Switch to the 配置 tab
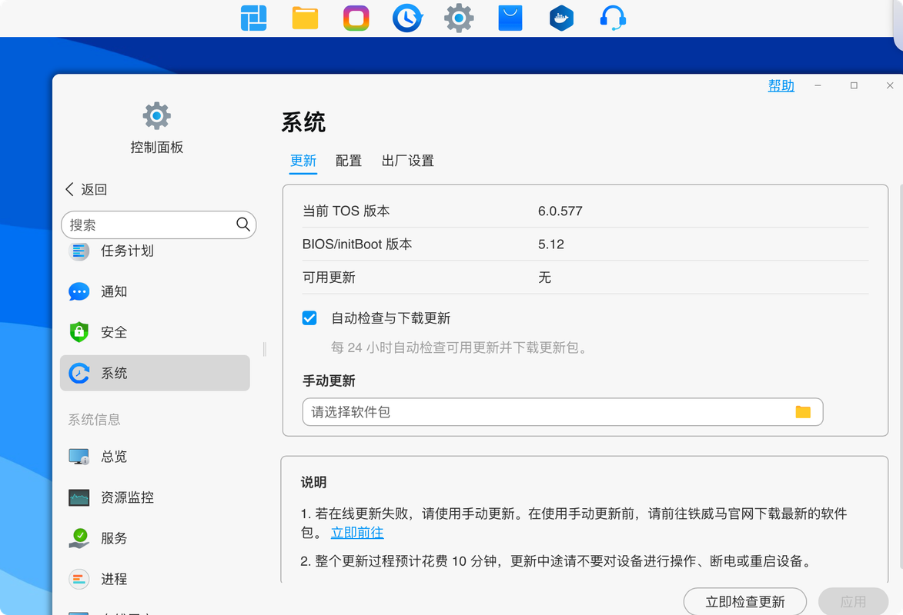This screenshot has width=903, height=615. click(x=349, y=161)
